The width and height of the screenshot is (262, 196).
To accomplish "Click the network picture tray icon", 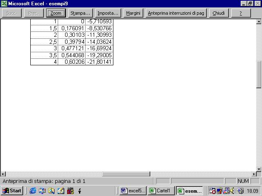I will pyautogui.click(x=226, y=191).
